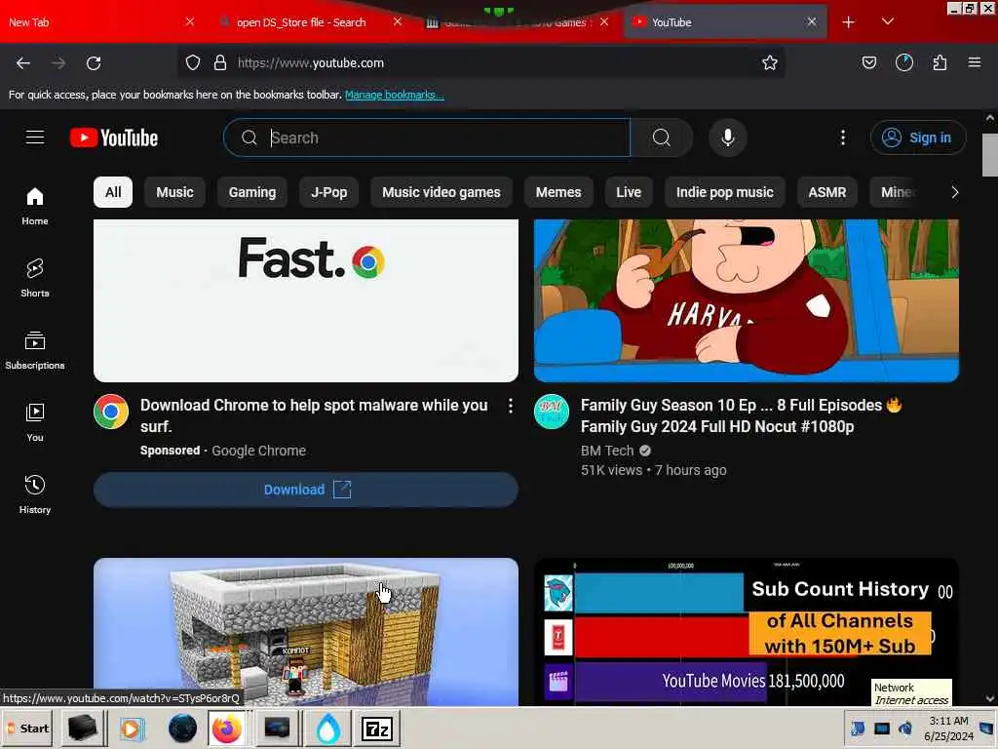Open Firefox extensions puzzle icon

point(940,62)
